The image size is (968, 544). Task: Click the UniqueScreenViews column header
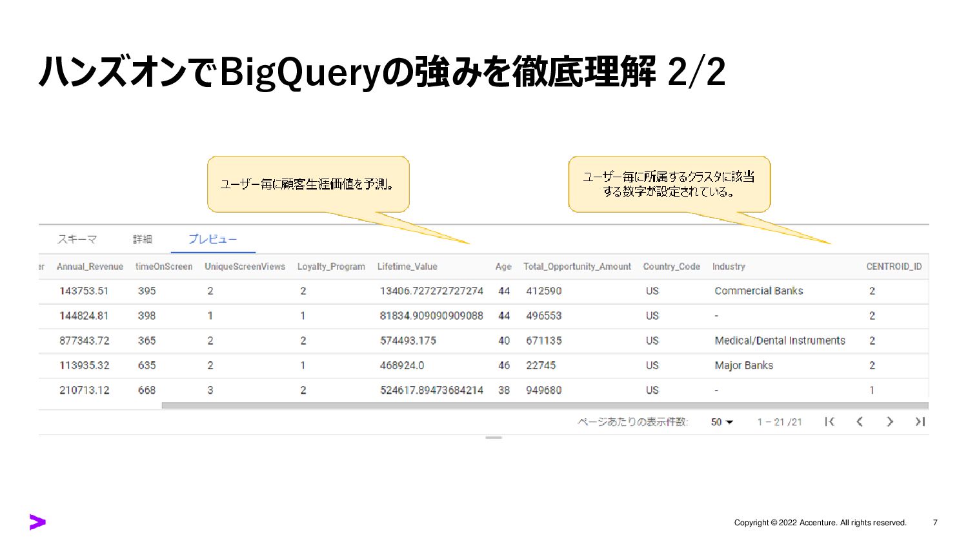tap(245, 267)
